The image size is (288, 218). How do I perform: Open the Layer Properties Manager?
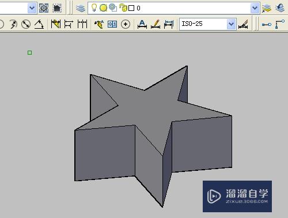point(81,8)
